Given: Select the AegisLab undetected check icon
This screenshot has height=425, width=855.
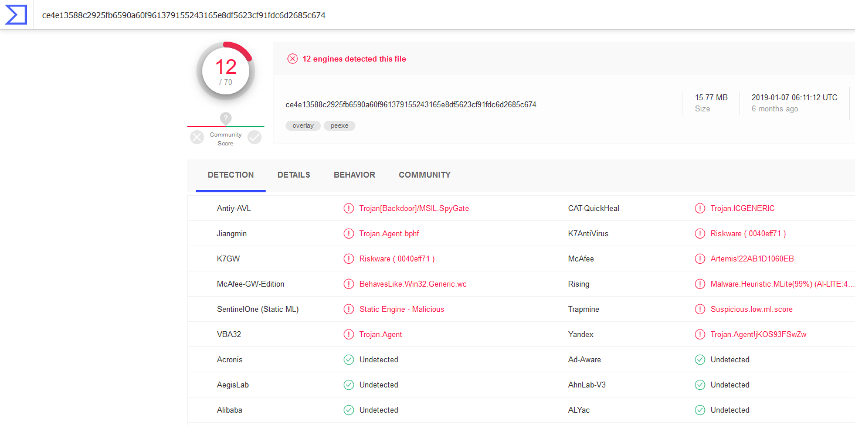Looking at the screenshot, I should 348,385.
